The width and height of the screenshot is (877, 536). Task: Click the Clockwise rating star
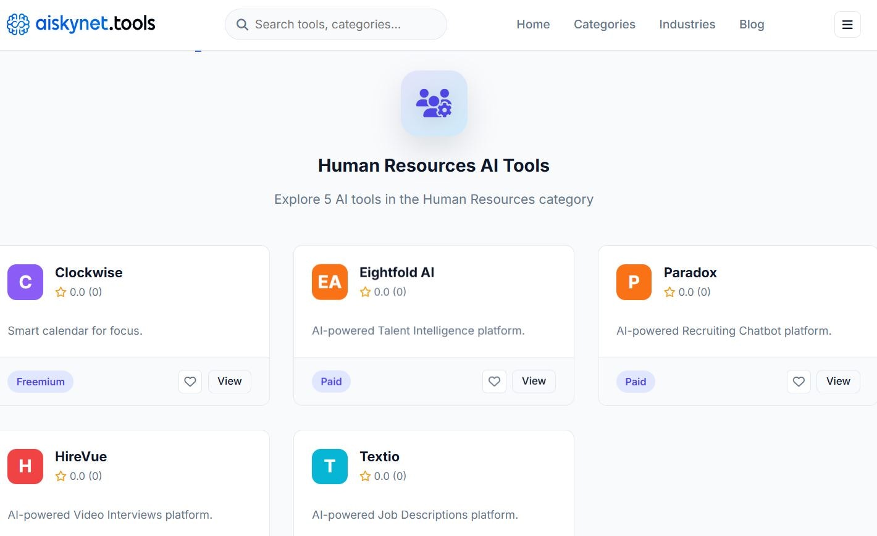61,292
